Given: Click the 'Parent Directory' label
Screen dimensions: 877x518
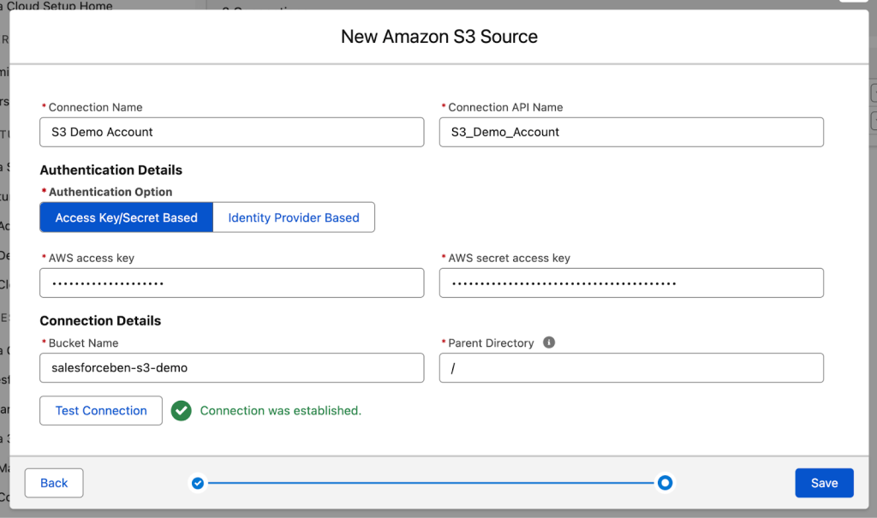Looking at the screenshot, I should [x=491, y=343].
